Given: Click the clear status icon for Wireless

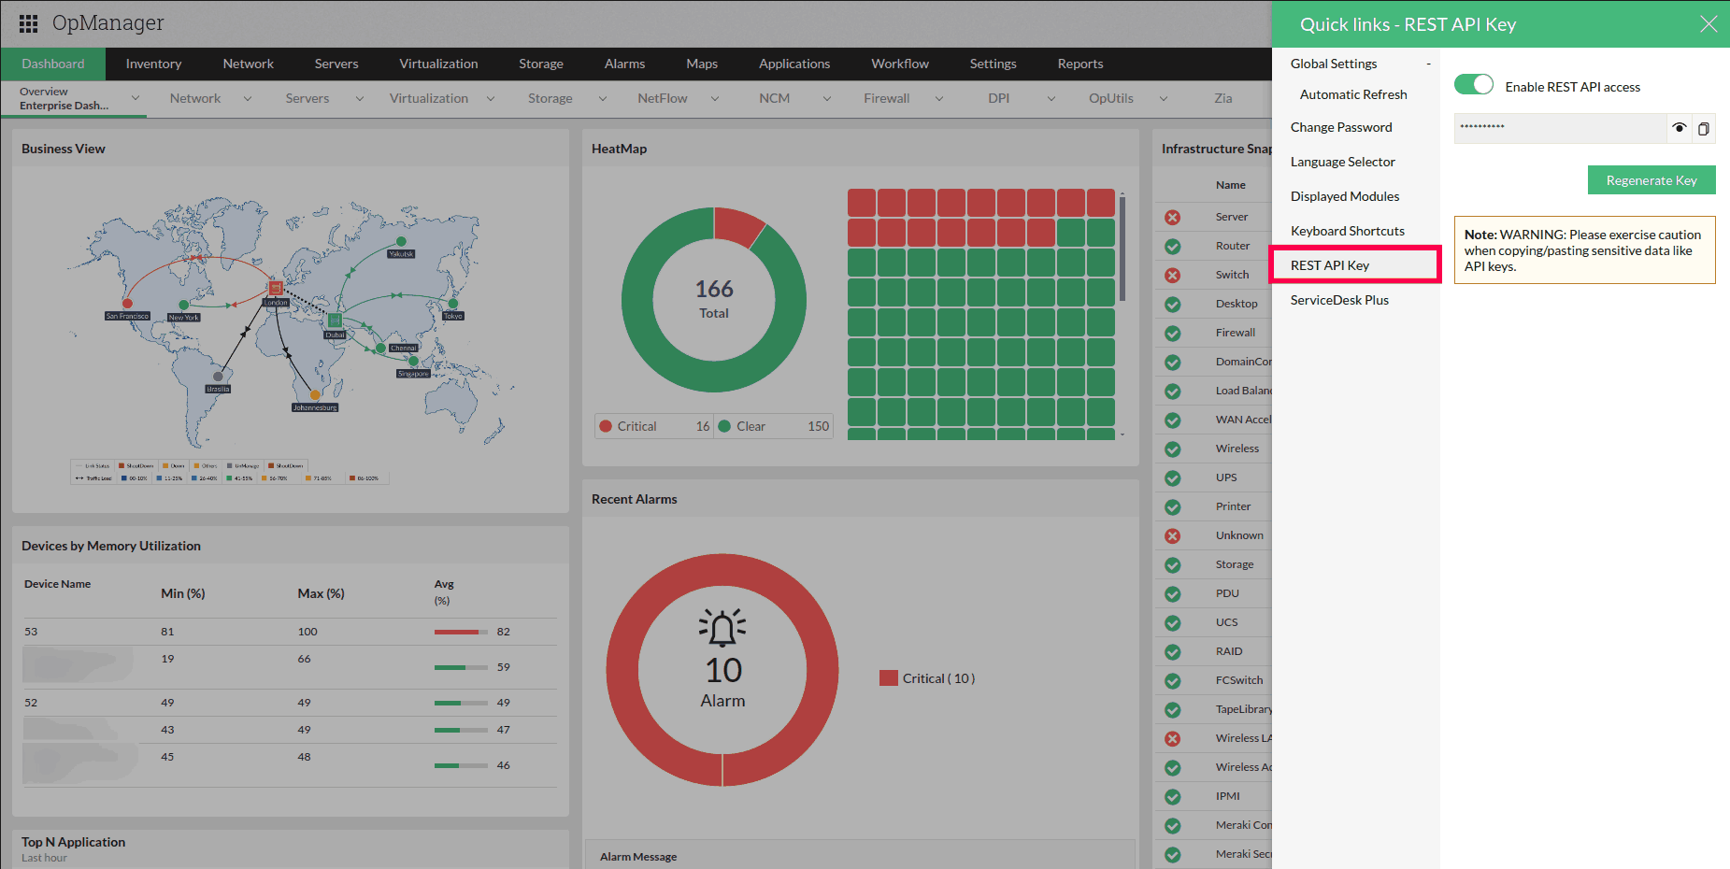Looking at the screenshot, I should pyautogui.click(x=1172, y=449).
